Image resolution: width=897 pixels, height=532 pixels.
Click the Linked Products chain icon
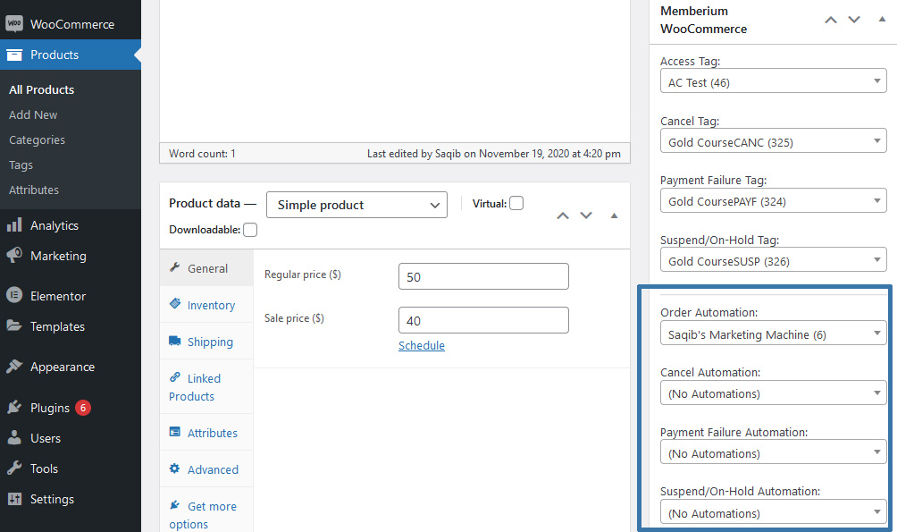tap(175, 377)
